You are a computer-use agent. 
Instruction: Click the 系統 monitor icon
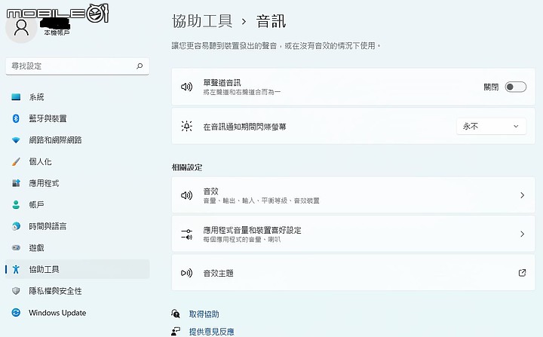point(16,97)
